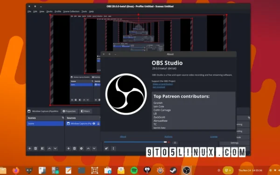Image resolution: width=280 pixels, height=175 pixels.
Task: Move source down with arrow icon
Action: tap(94, 148)
